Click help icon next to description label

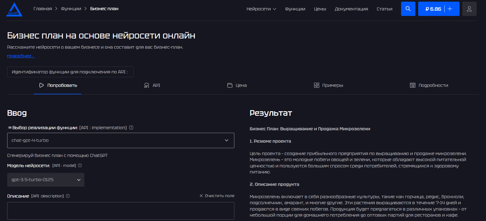click(x=68, y=196)
